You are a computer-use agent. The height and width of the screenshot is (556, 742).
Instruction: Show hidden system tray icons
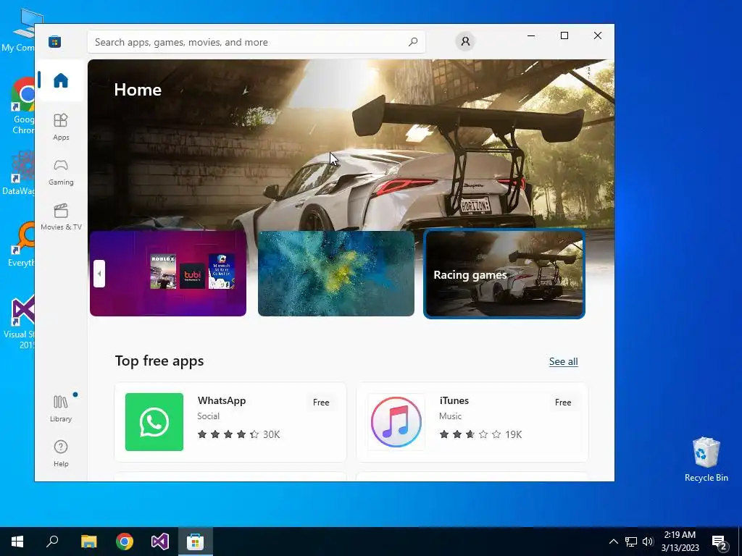(613, 542)
